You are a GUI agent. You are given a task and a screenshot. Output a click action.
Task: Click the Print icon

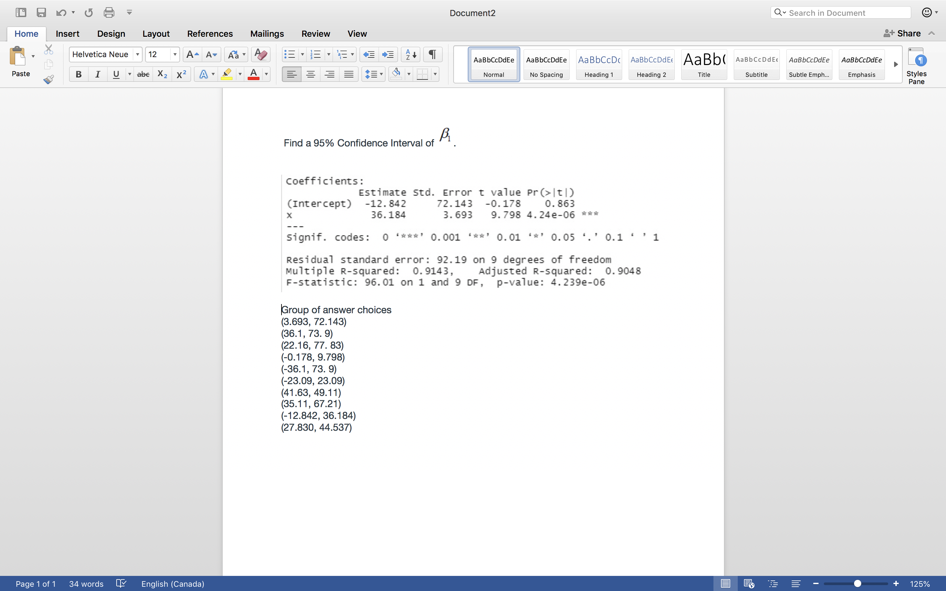pos(109,12)
